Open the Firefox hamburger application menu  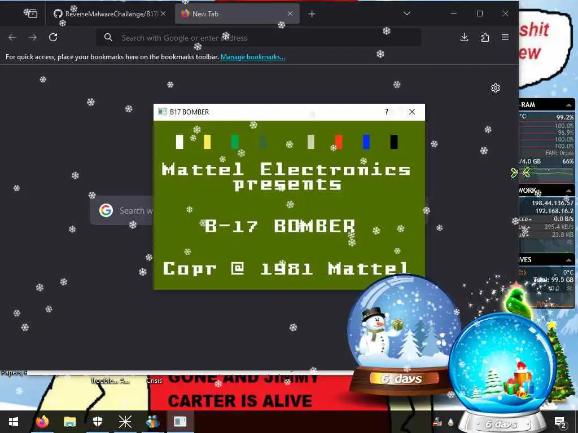[x=505, y=37]
